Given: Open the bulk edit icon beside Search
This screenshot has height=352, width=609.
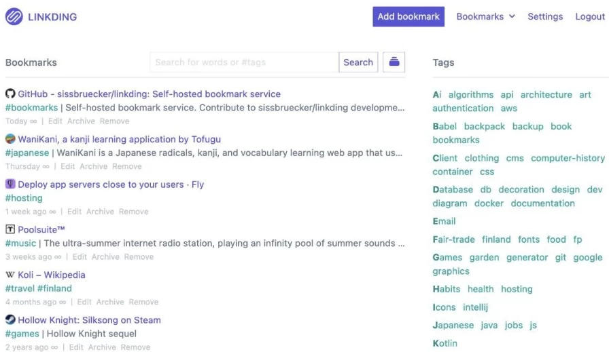Looking at the screenshot, I should (x=394, y=62).
